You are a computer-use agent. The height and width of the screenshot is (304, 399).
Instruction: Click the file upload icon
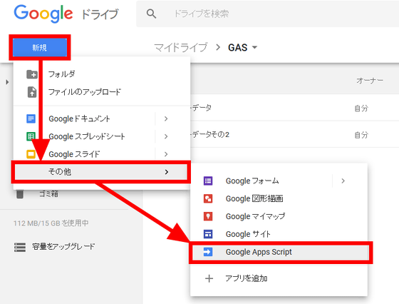[x=32, y=92]
